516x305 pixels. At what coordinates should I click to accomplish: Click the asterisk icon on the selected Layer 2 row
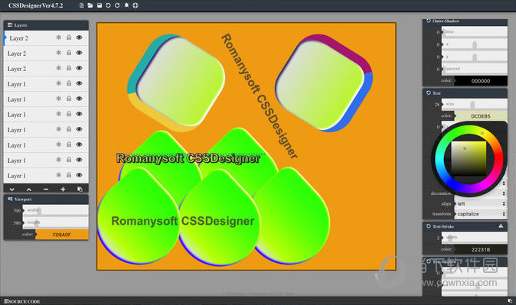click(59, 37)
